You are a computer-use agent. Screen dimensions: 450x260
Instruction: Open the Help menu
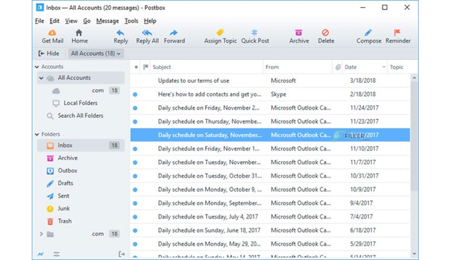click(x=150, y=21)
